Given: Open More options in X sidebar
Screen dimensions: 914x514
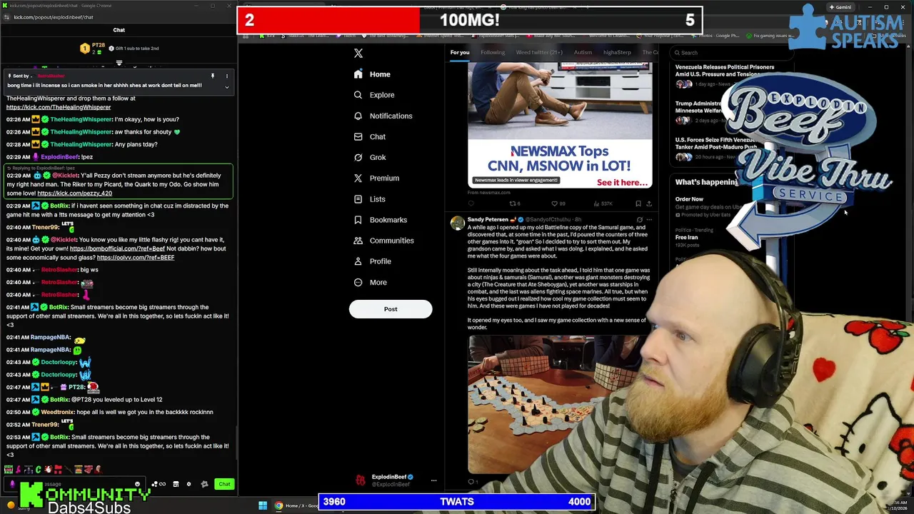Looking at the screenshot, I should point(371,282).
